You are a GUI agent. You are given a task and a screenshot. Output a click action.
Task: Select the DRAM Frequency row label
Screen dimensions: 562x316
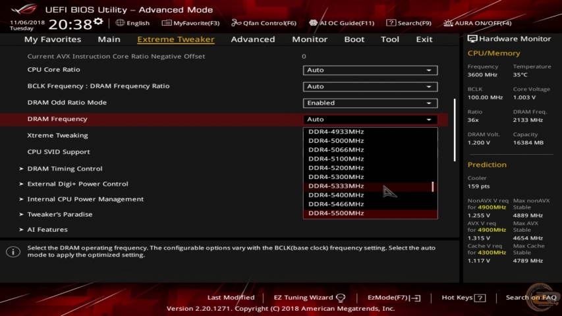(x=57, y=119)
